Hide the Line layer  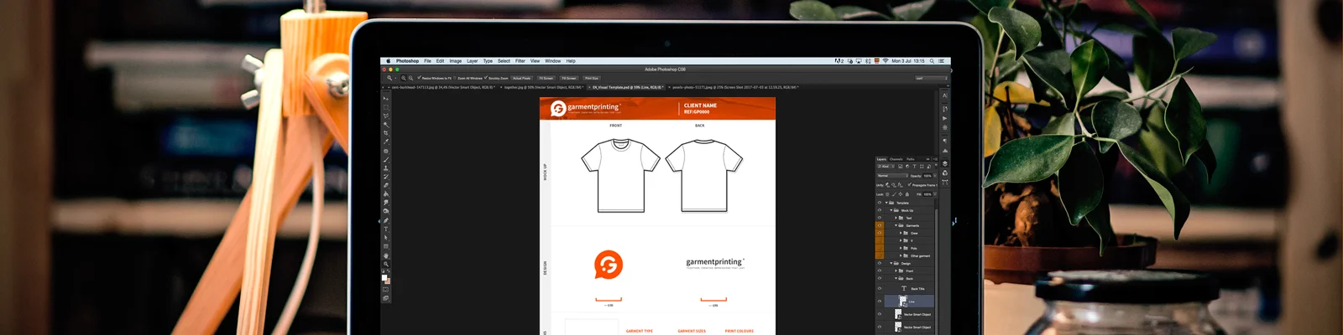(x=879, y=301)
